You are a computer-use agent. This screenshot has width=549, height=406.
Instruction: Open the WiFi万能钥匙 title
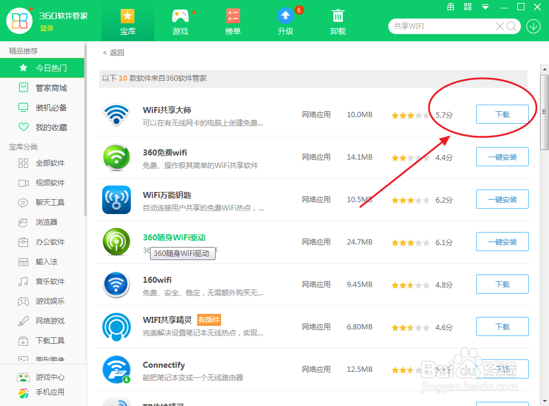pos(167,195)
